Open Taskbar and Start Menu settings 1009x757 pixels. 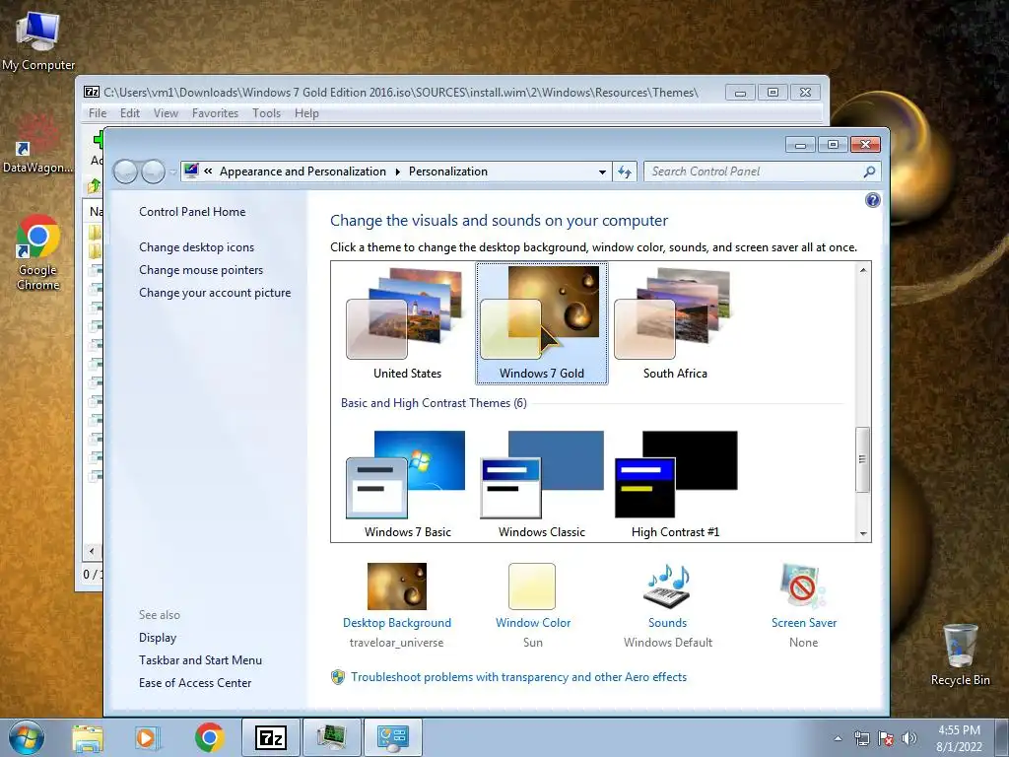pos(200,659)
